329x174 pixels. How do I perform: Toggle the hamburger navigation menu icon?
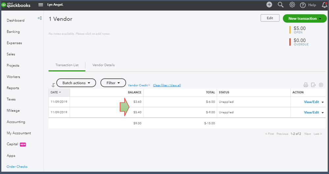[41, 5]
